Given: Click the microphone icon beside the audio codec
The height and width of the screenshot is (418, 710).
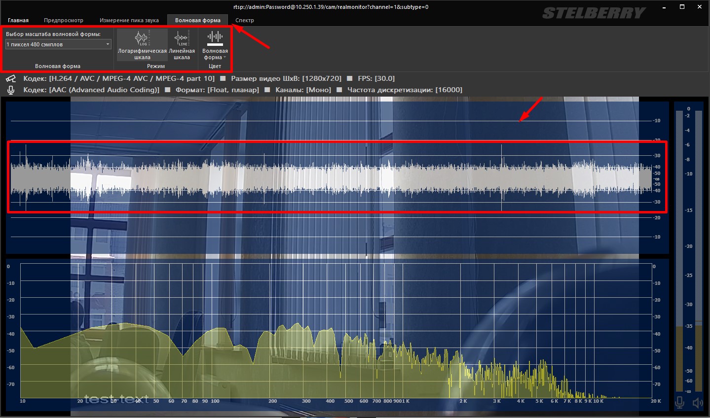Looking at the screenshot, I should tap(11, 90).
